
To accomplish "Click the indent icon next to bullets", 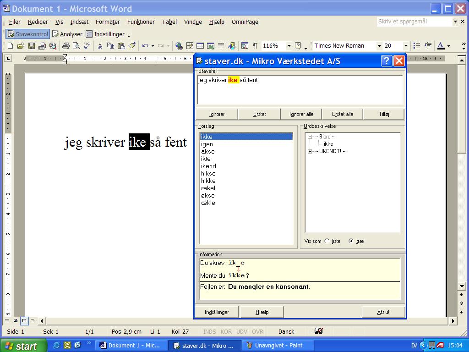I will pos(428,46).
